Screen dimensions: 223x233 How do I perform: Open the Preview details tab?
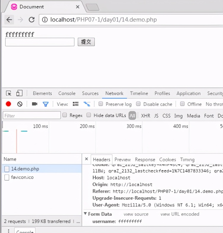coord(123,160)
